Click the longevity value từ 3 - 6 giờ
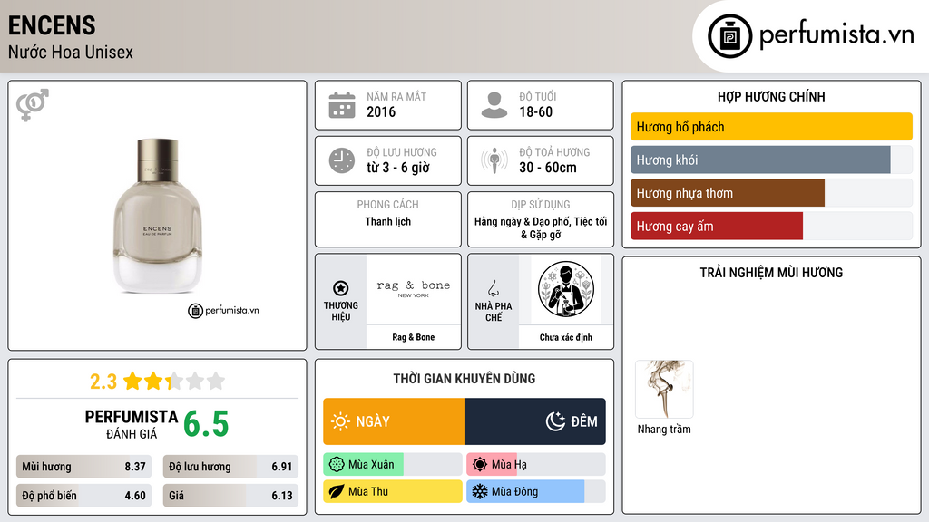This screenshot has width=929, height=522. click(x=397, y=168)
